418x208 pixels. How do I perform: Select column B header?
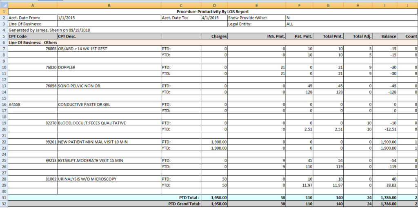click(109, 5)
